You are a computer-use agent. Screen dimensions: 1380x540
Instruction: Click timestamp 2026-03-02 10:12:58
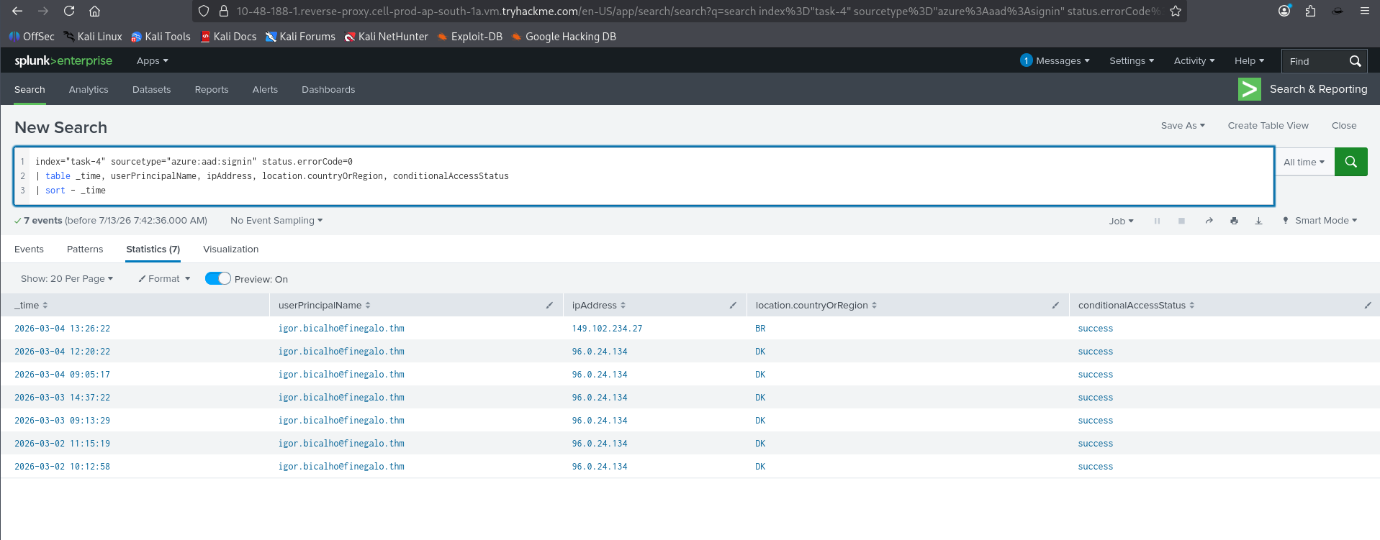(63, 467)
